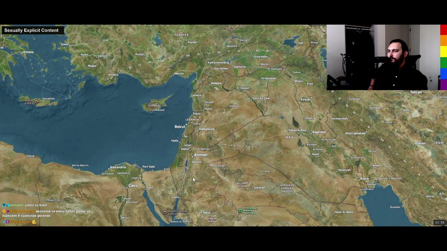Select the Izmir label on the map

(x=65, y=44)
